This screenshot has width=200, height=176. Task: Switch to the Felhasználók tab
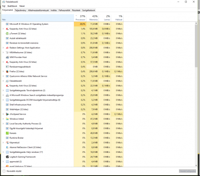pyautogui.click(x=64, y=10)
